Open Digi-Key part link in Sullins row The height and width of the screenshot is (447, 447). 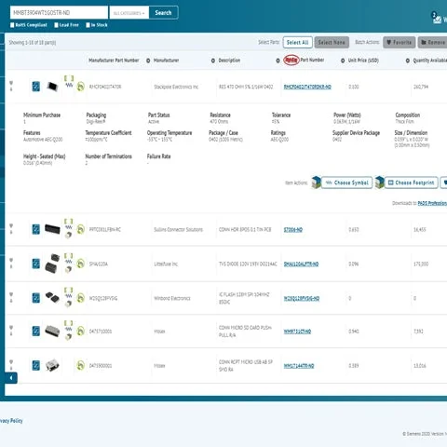[293, 230]
